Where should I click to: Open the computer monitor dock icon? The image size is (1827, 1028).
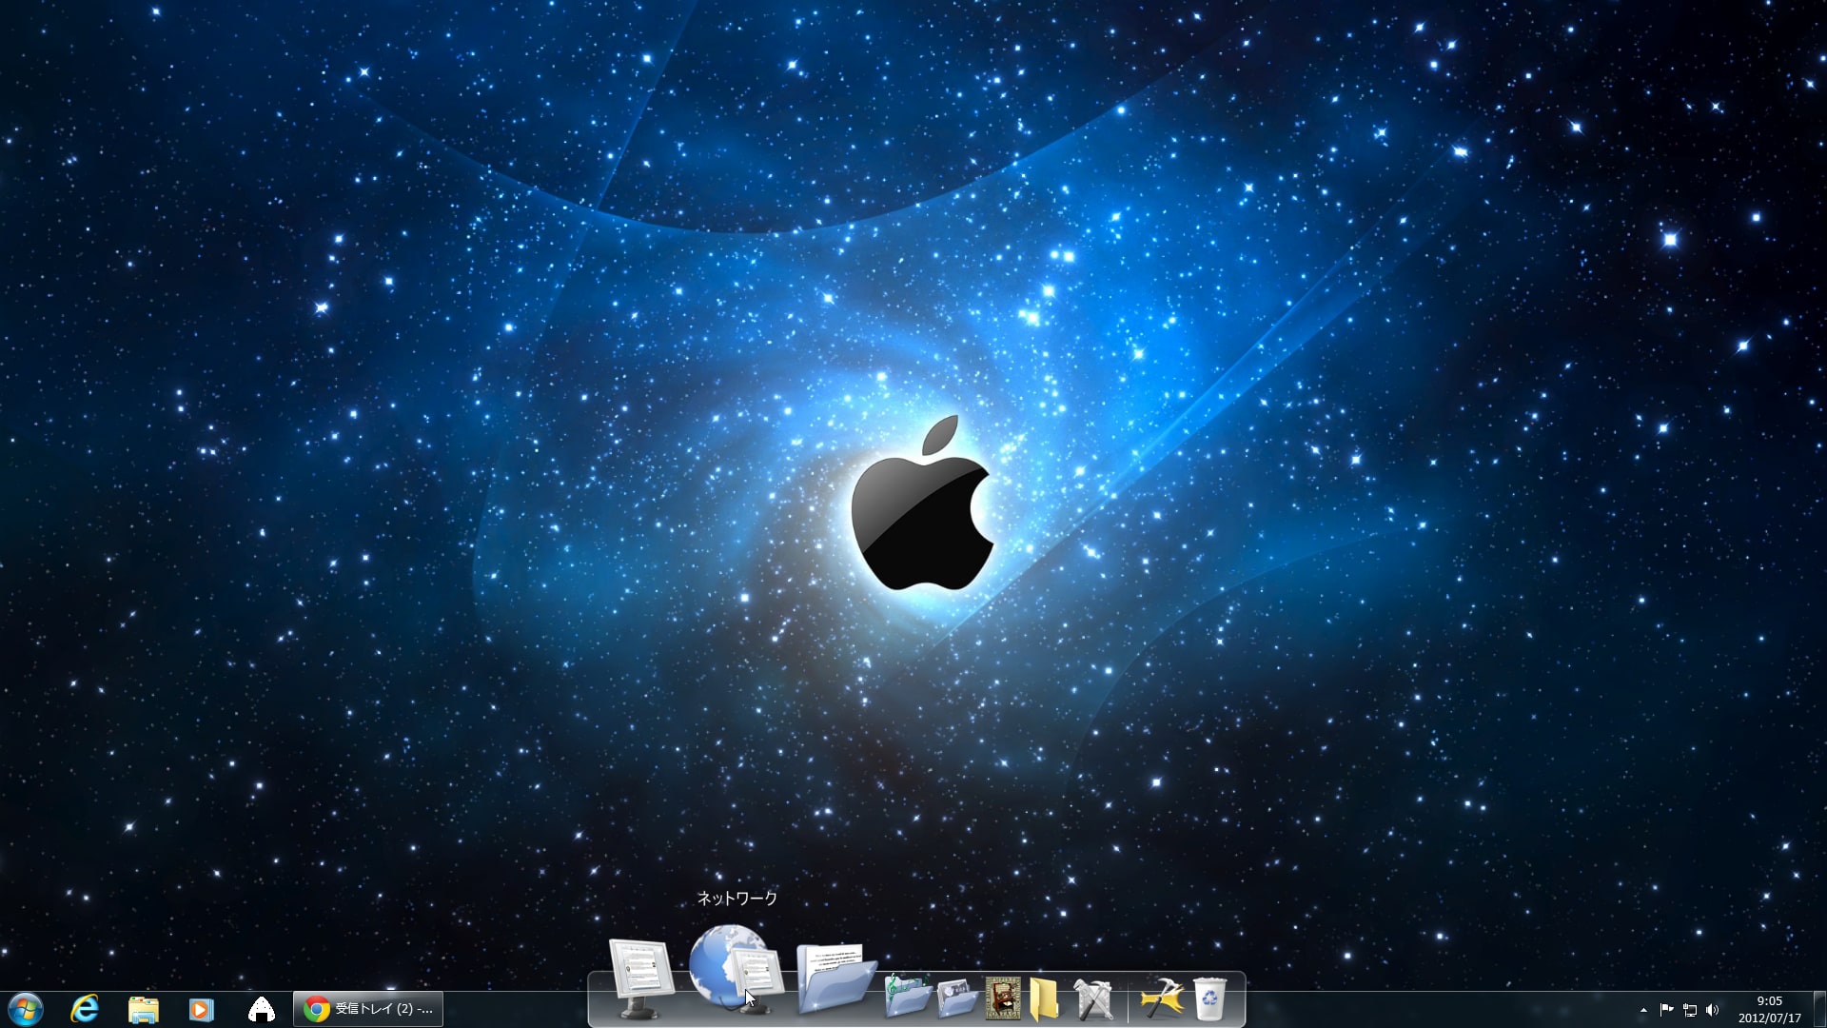(x=640, y=977)
